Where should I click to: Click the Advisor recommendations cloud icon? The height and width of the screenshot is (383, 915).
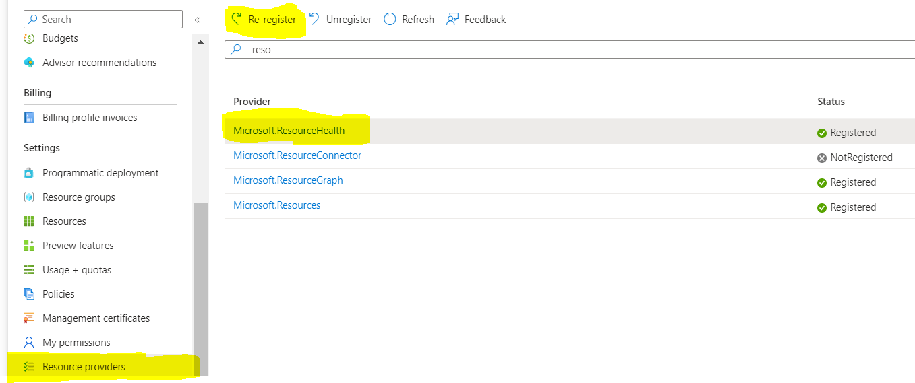(x=29, y=63)
